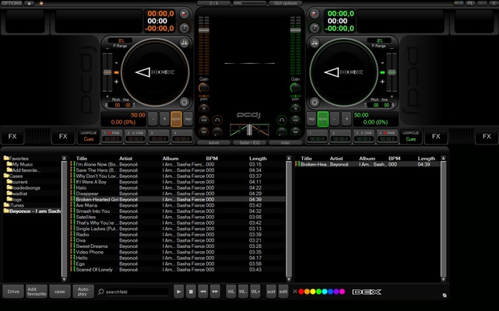Click the case button
Image resolution: width=499 pixels, height=311 pixels.
pyautogui.click(x=60, y=292)
